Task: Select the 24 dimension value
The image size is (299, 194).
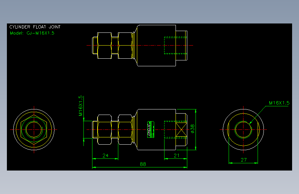Action: tap(105, 155)
